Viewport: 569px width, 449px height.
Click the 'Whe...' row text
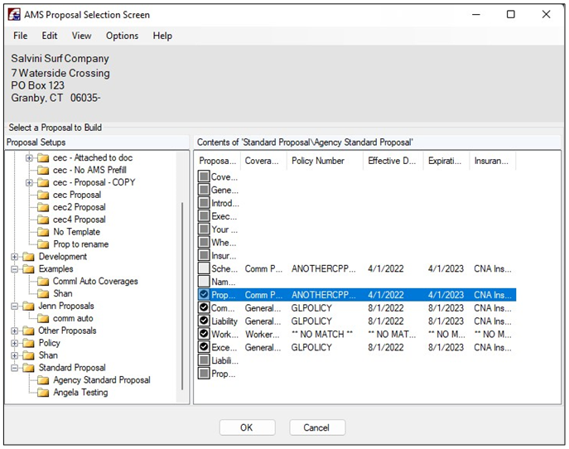(224, 243)
